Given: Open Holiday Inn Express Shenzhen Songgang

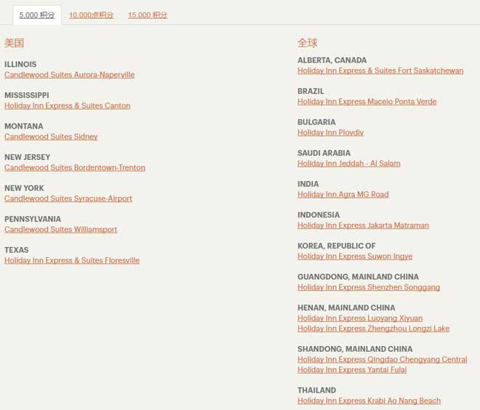Looking at the screenshot, I should pyautogui.click(x=369, y=287).
